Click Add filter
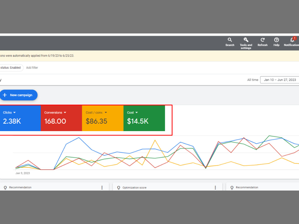This screenshot has width=299, height=224. (32, 67)
